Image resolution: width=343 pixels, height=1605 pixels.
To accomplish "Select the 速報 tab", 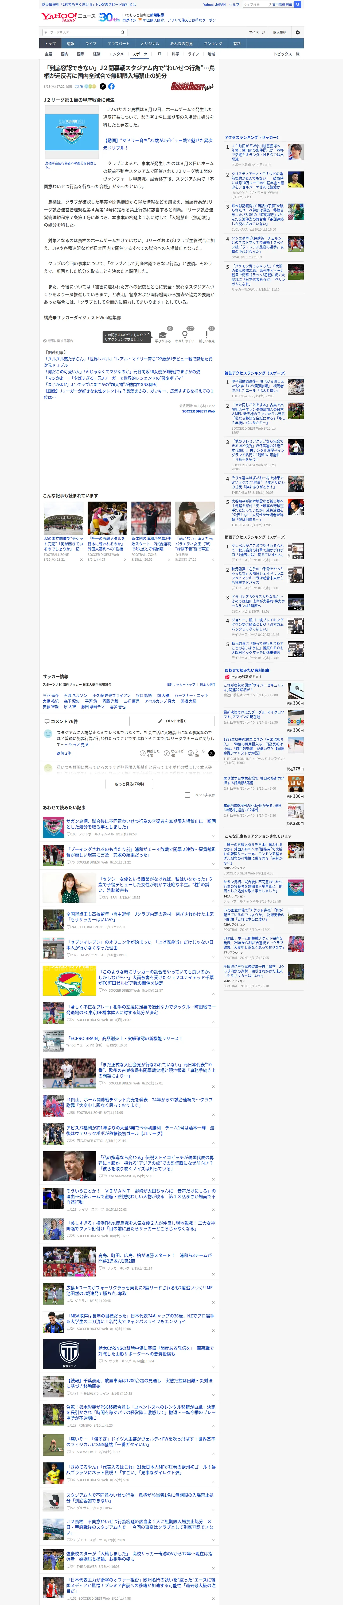I will click(x=70, y=44).
